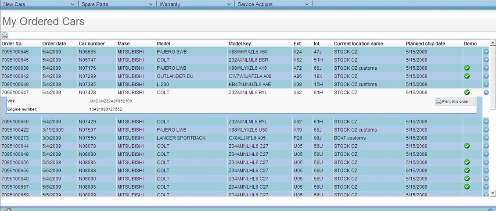Click model cell LANCER SPORTBACK
Image resolution: width=496 pixels, height=211 pixels.
[x=181, y=138]
